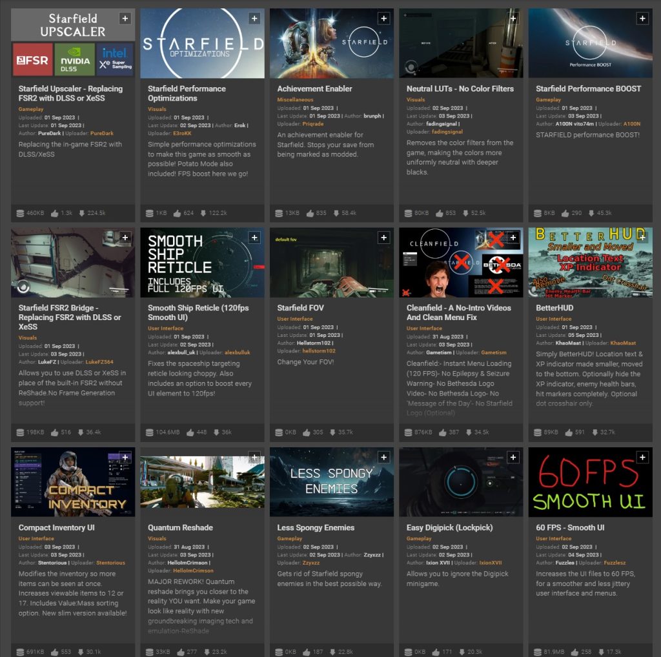The height and width of the screenshot is (657, 661).
Task: Open Smooth Ship Reticle title link
Action: 198,313
